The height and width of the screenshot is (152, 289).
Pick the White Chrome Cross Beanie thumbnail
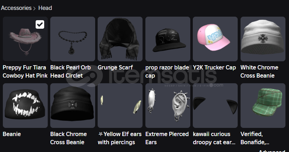pyautogui.click(x=263, y=39)
